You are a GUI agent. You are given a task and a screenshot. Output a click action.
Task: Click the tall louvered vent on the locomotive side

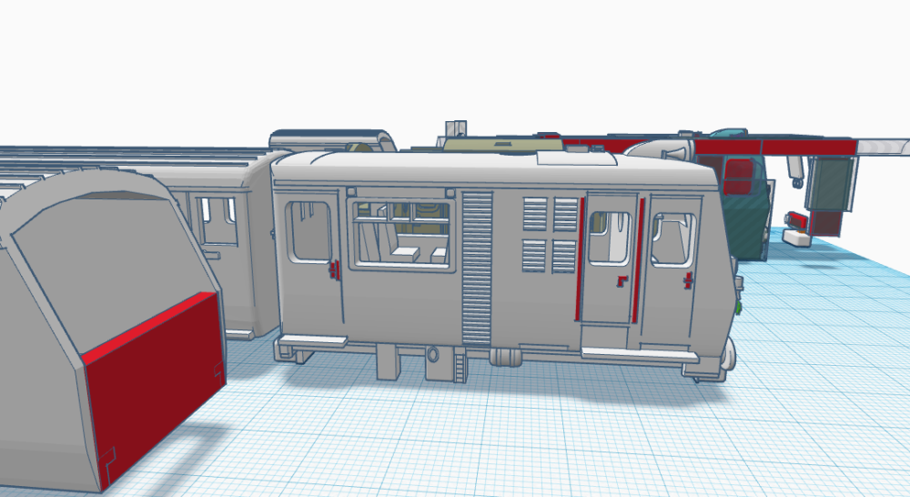tap(478, 266)
